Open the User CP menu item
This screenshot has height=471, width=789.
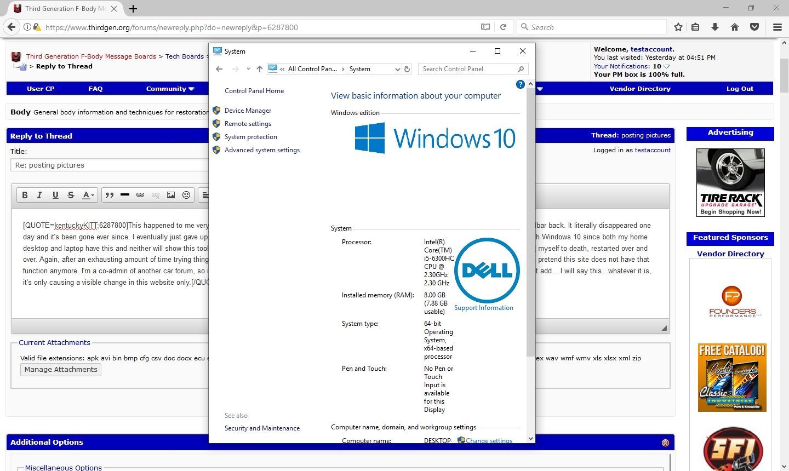coord(41,89)
